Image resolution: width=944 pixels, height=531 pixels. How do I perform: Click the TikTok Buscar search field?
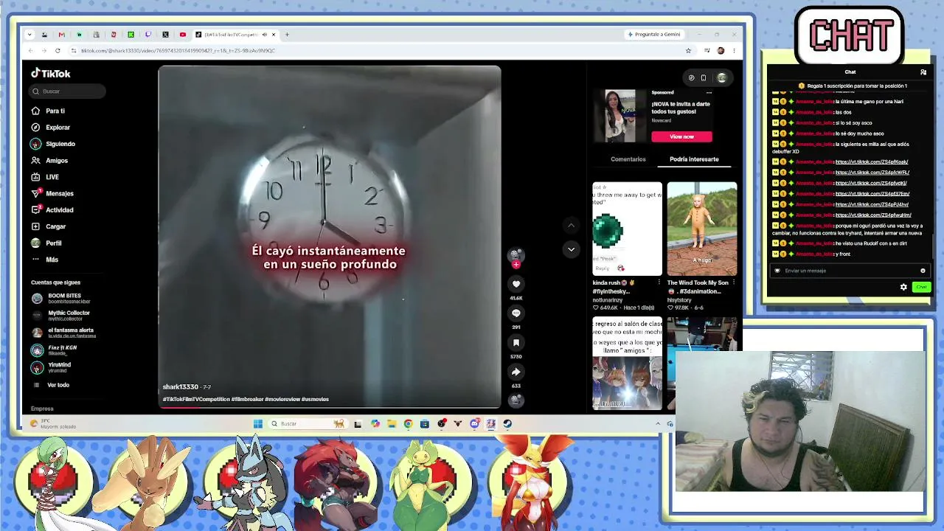[x=68, y=91]
